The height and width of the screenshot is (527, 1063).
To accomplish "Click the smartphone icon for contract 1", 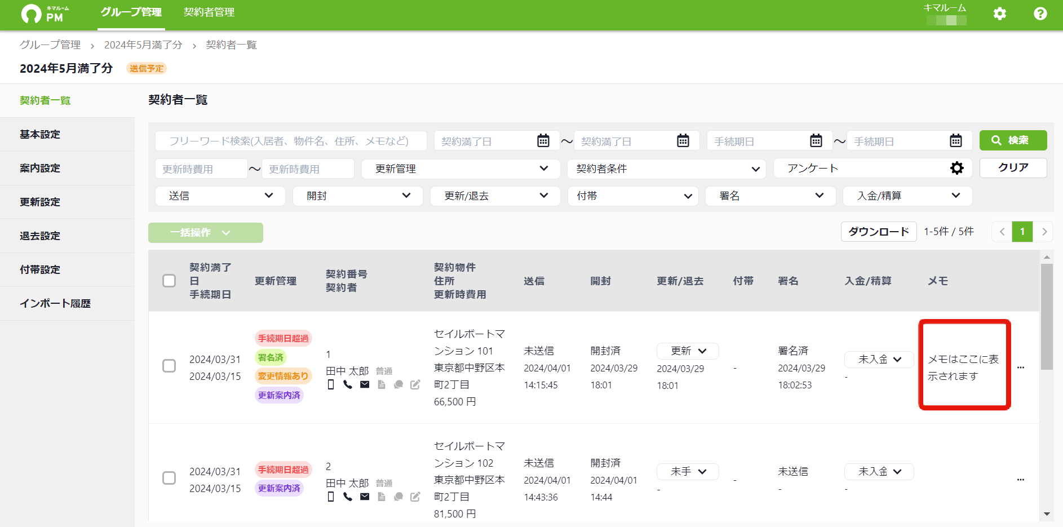I will pos(331,384).
